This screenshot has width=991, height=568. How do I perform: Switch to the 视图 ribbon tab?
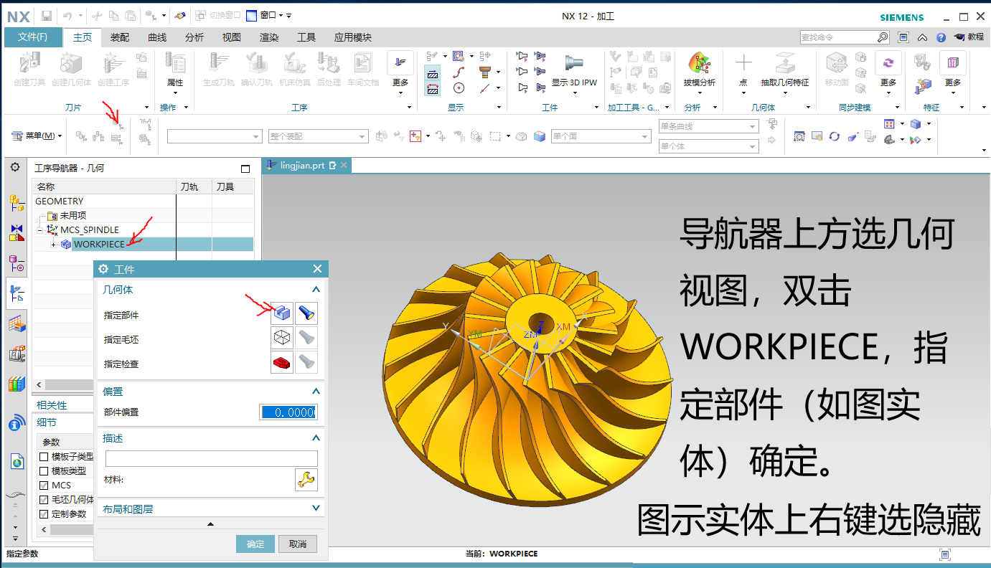(232, 37)
